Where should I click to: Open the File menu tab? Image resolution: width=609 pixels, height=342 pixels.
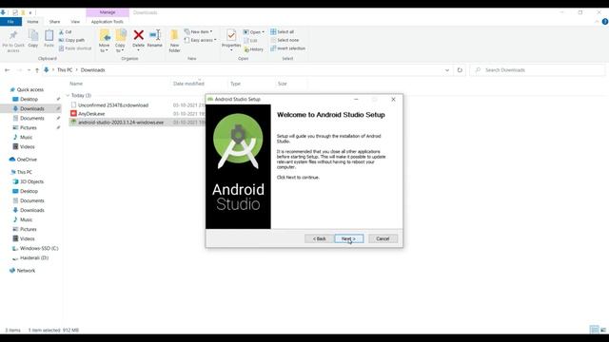pyautogui.click(x=10, y=22)
